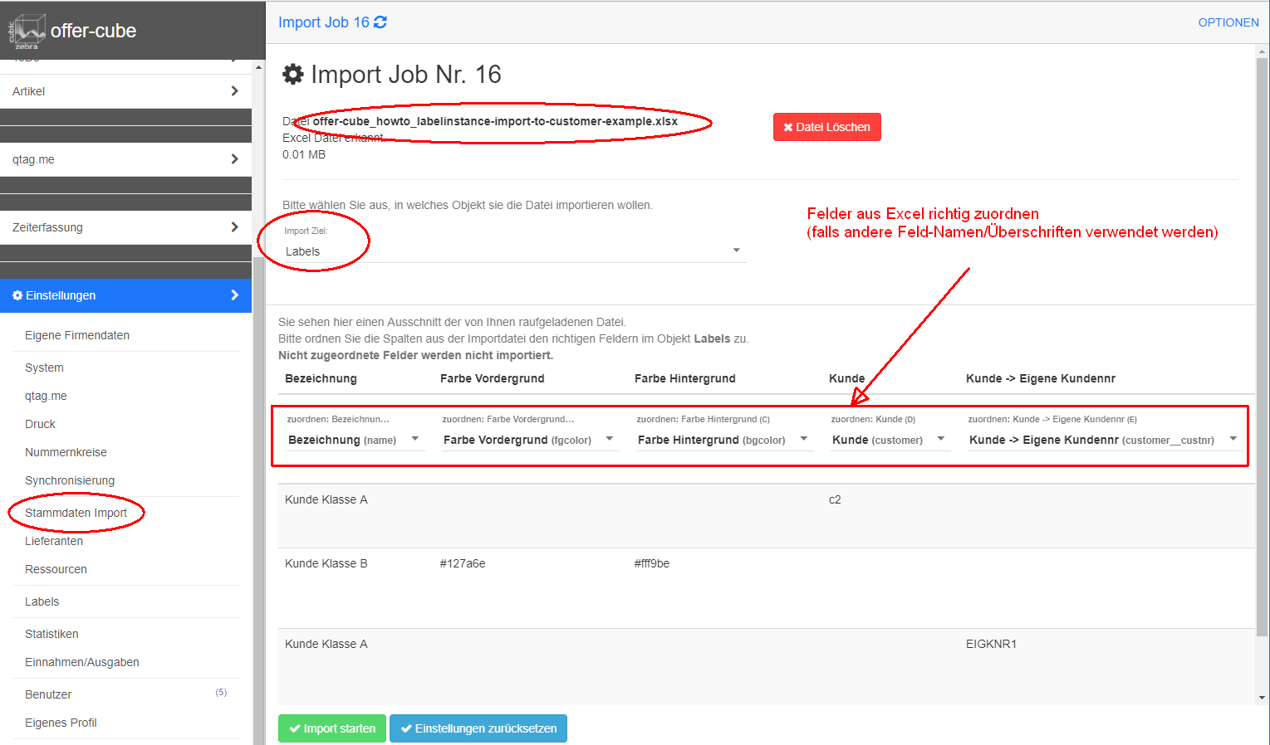Expand the Zeiterfassung chevron
This screenshot has width=1270, height=745.
[x=235, y=227]
